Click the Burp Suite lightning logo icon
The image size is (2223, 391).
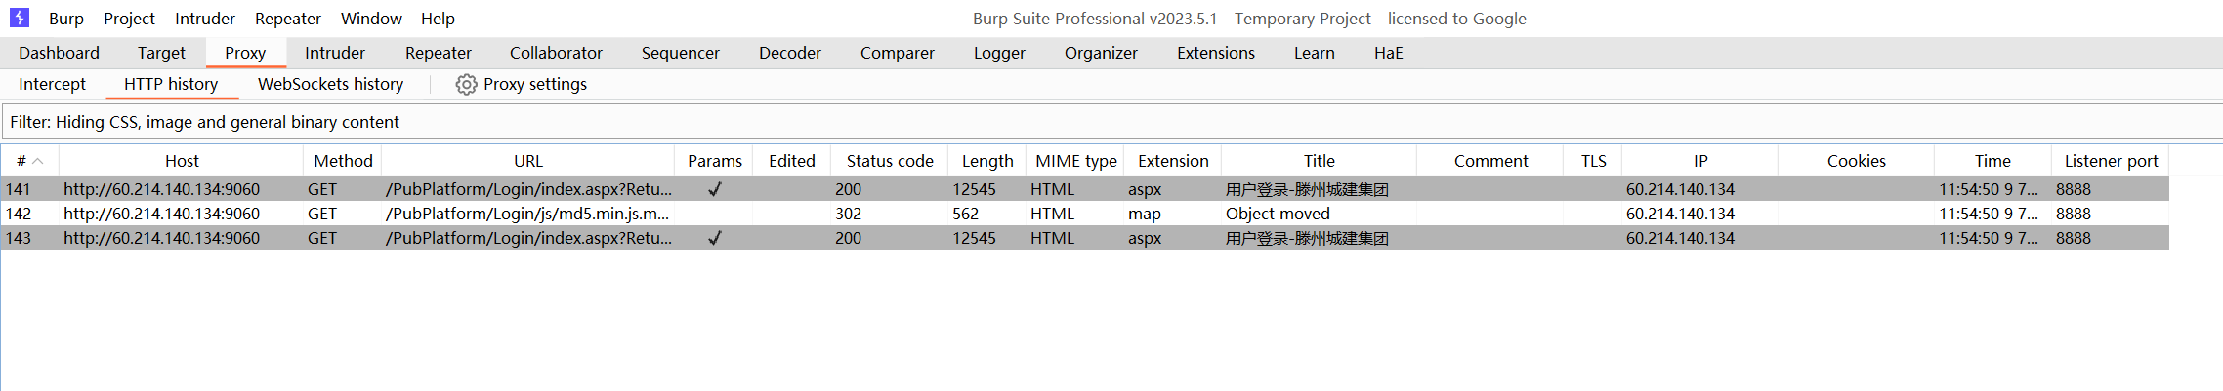[x=20, y=18]
